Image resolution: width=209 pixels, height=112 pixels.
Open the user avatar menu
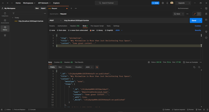172,3
